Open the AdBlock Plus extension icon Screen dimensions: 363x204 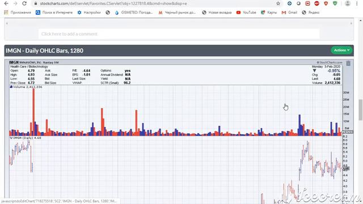click(x=316, y=3)
